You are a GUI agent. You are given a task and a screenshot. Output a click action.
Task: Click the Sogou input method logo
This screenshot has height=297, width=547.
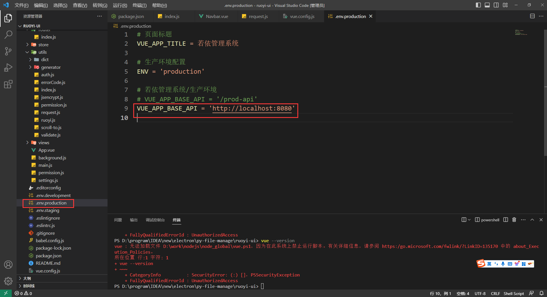[x=481, y=264]
